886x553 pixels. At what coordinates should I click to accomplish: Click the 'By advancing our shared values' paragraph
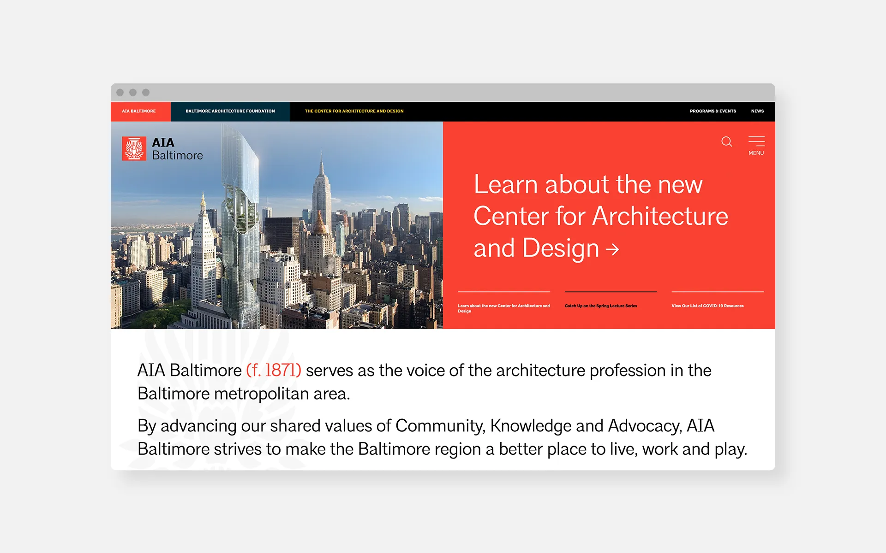point(442,437)
